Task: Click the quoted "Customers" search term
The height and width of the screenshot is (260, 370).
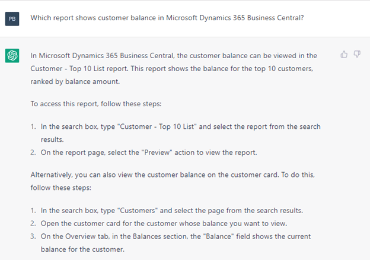Action: pos(138,210)
